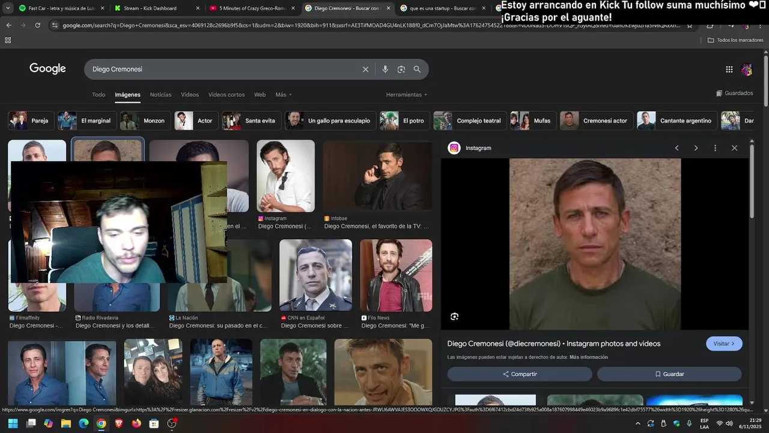Click the Lens search-inside-image icon on preview

pos(455,316)
